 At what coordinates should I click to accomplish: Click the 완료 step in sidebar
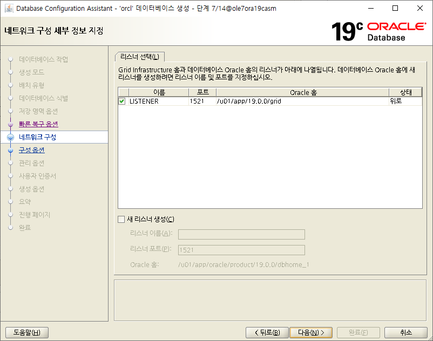(25, 228)
